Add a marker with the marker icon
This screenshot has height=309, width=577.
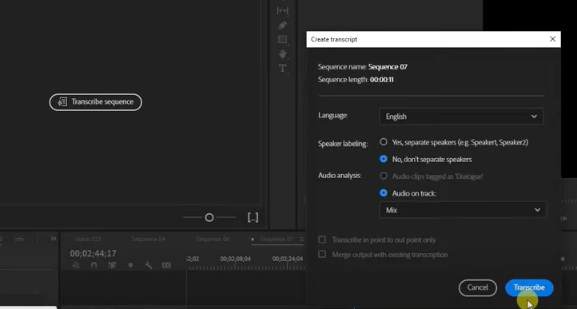[x=130, y=265]
